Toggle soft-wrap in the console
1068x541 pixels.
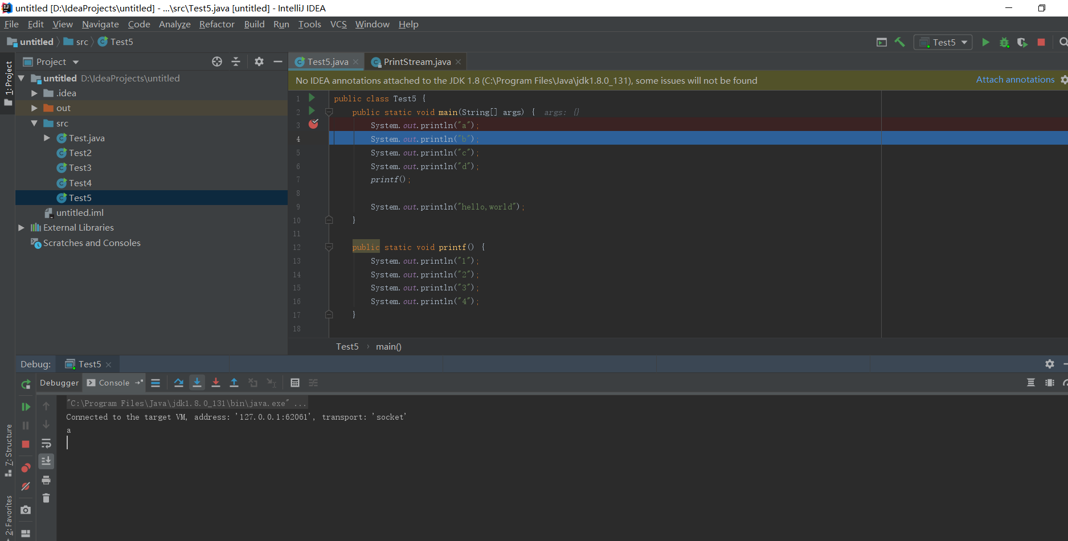tap(46, 443)
